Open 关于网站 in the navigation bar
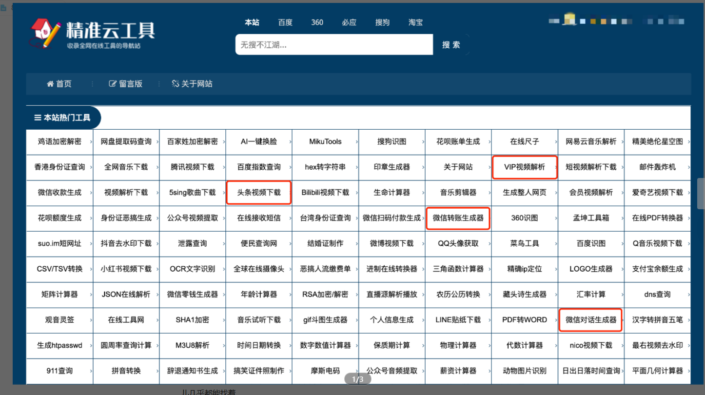The width and height of the screenshot is (705, 395). pos(197,84)
